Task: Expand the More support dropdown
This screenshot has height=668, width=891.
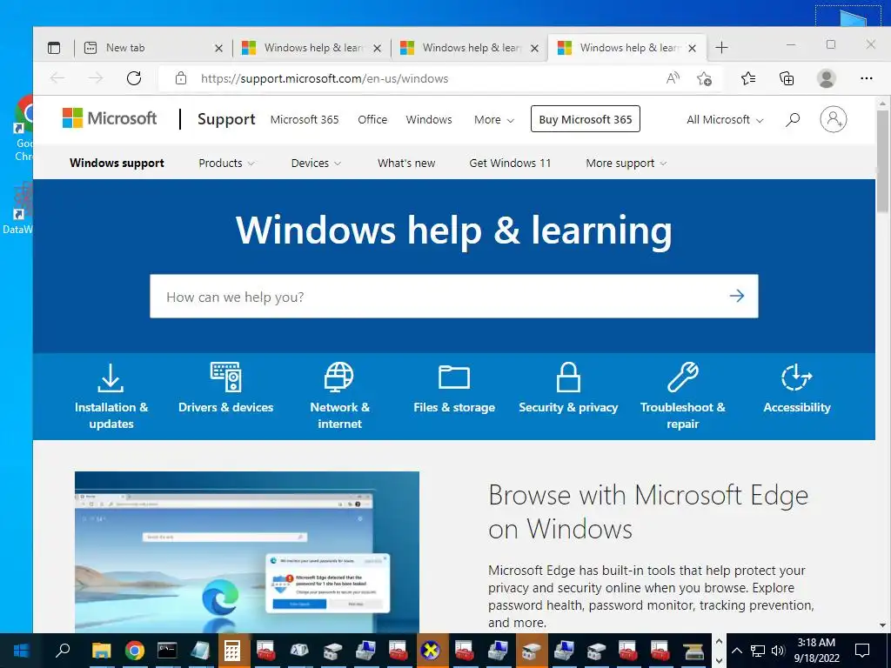Action: coord(626,163)
